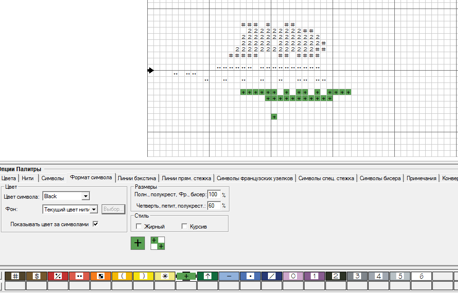Toggle 'Показывать цвет за символами' checkbox
This screenshot has height=293, width=458.
[95, 224]
